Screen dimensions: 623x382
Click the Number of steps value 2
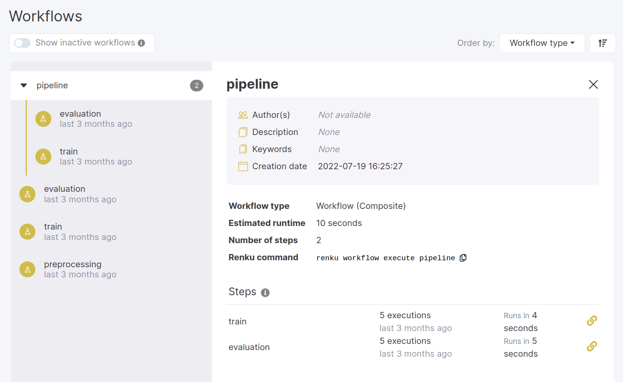(319, 240)
